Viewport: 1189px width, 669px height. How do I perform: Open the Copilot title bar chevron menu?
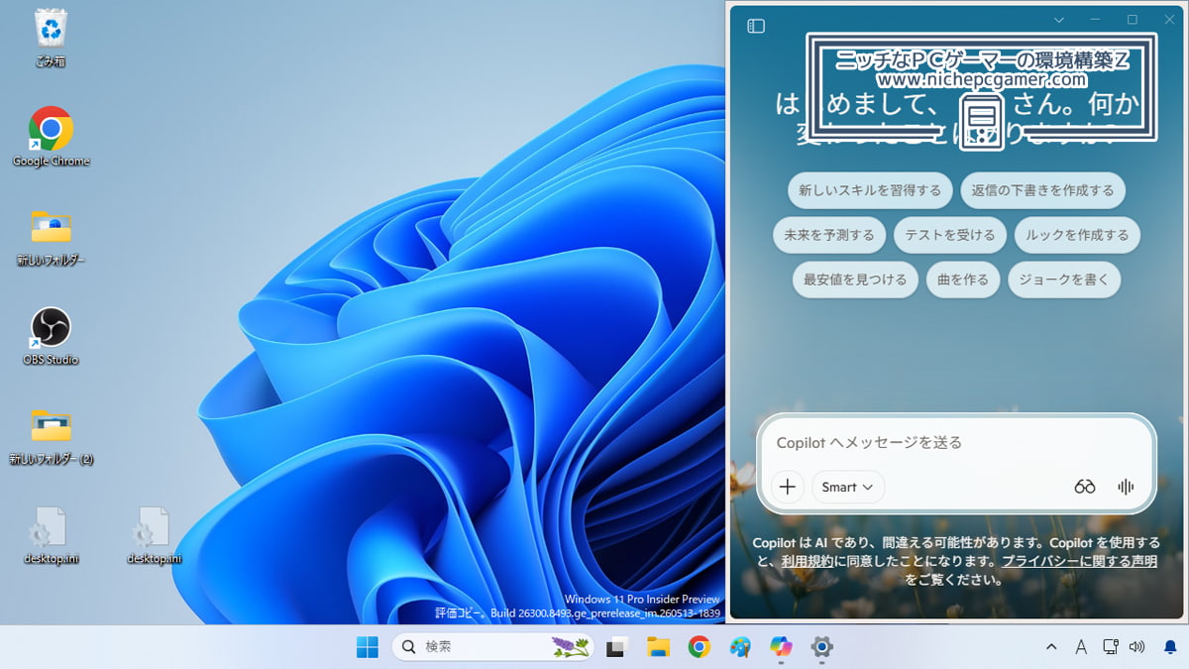click(1059, 20)
